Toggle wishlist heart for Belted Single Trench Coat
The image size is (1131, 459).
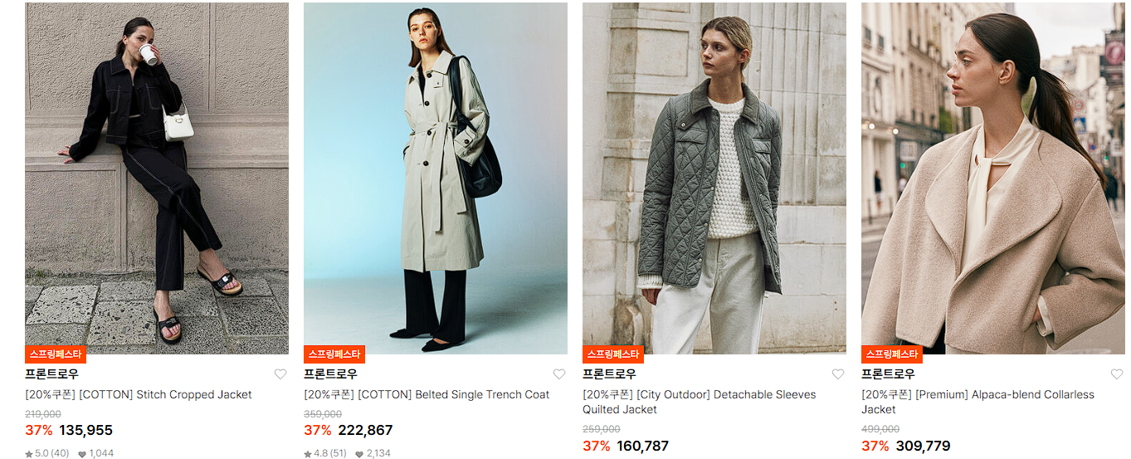click(x=559, y=374)
